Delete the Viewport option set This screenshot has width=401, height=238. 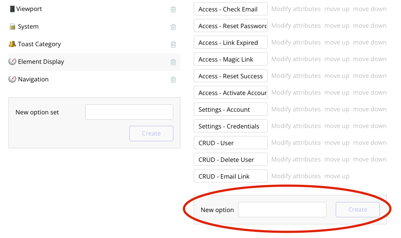click(173, 9)
